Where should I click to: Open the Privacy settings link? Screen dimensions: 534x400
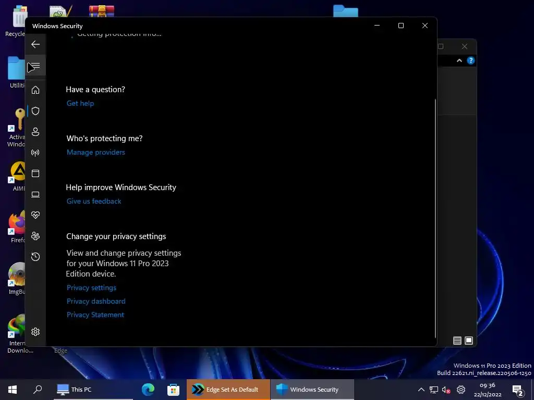tap(92, 287)
